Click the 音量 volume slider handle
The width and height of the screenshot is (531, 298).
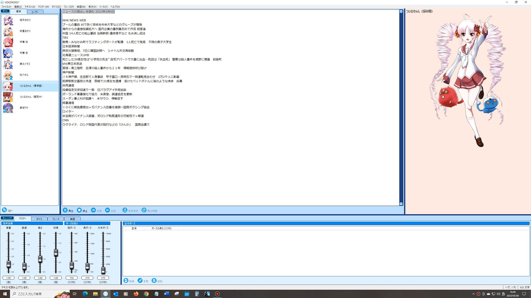[x=8, y=264]
